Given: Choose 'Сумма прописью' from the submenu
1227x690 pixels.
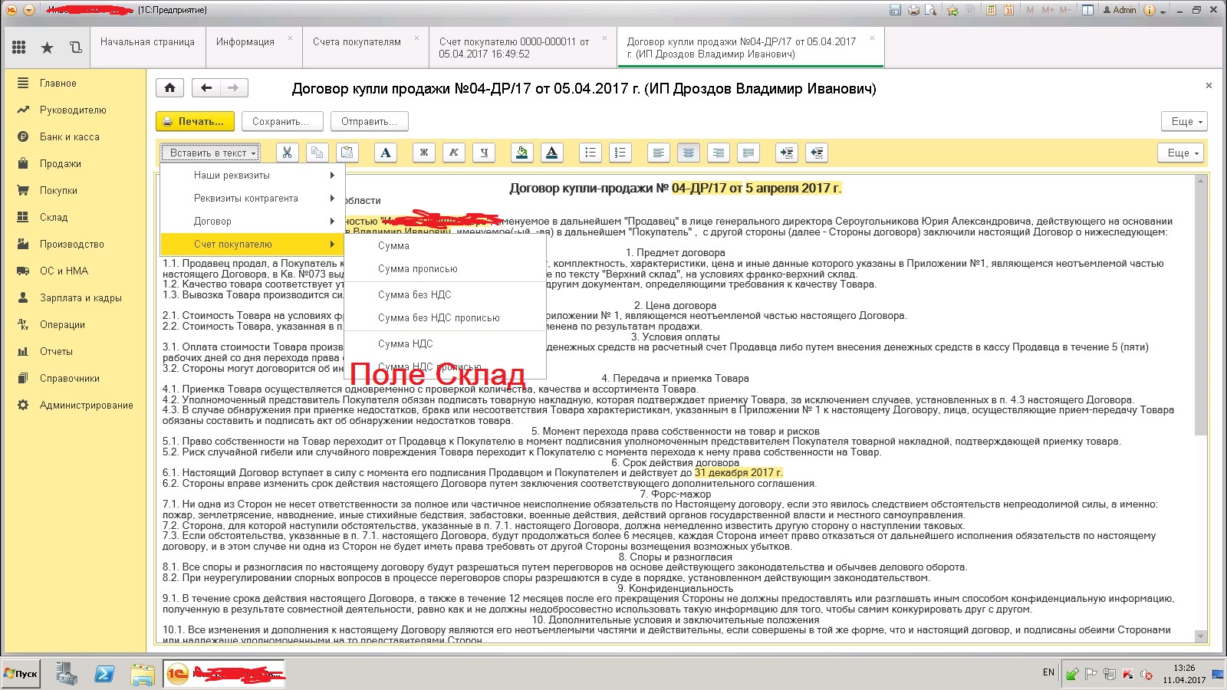Looking at the screenshot, I should coord(417,269).
